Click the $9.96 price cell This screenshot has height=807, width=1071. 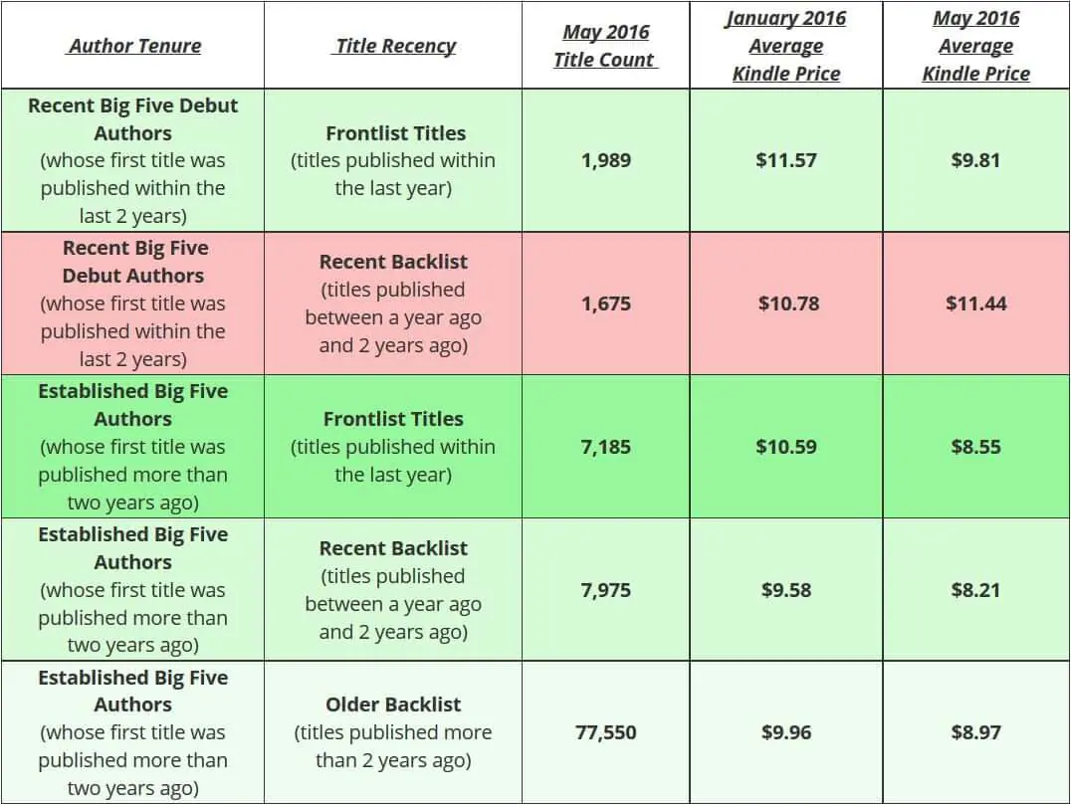786,732
